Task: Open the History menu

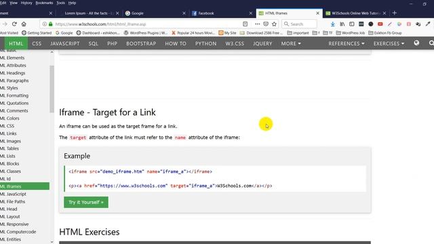Action: tap(26, 3)
